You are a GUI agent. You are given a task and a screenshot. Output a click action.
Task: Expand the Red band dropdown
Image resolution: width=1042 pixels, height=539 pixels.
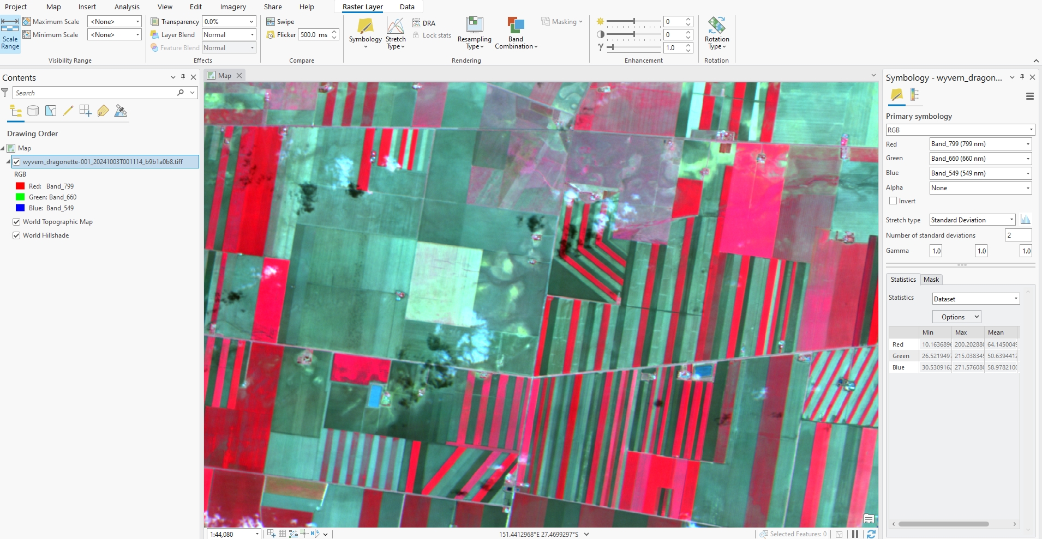point(980,144)
